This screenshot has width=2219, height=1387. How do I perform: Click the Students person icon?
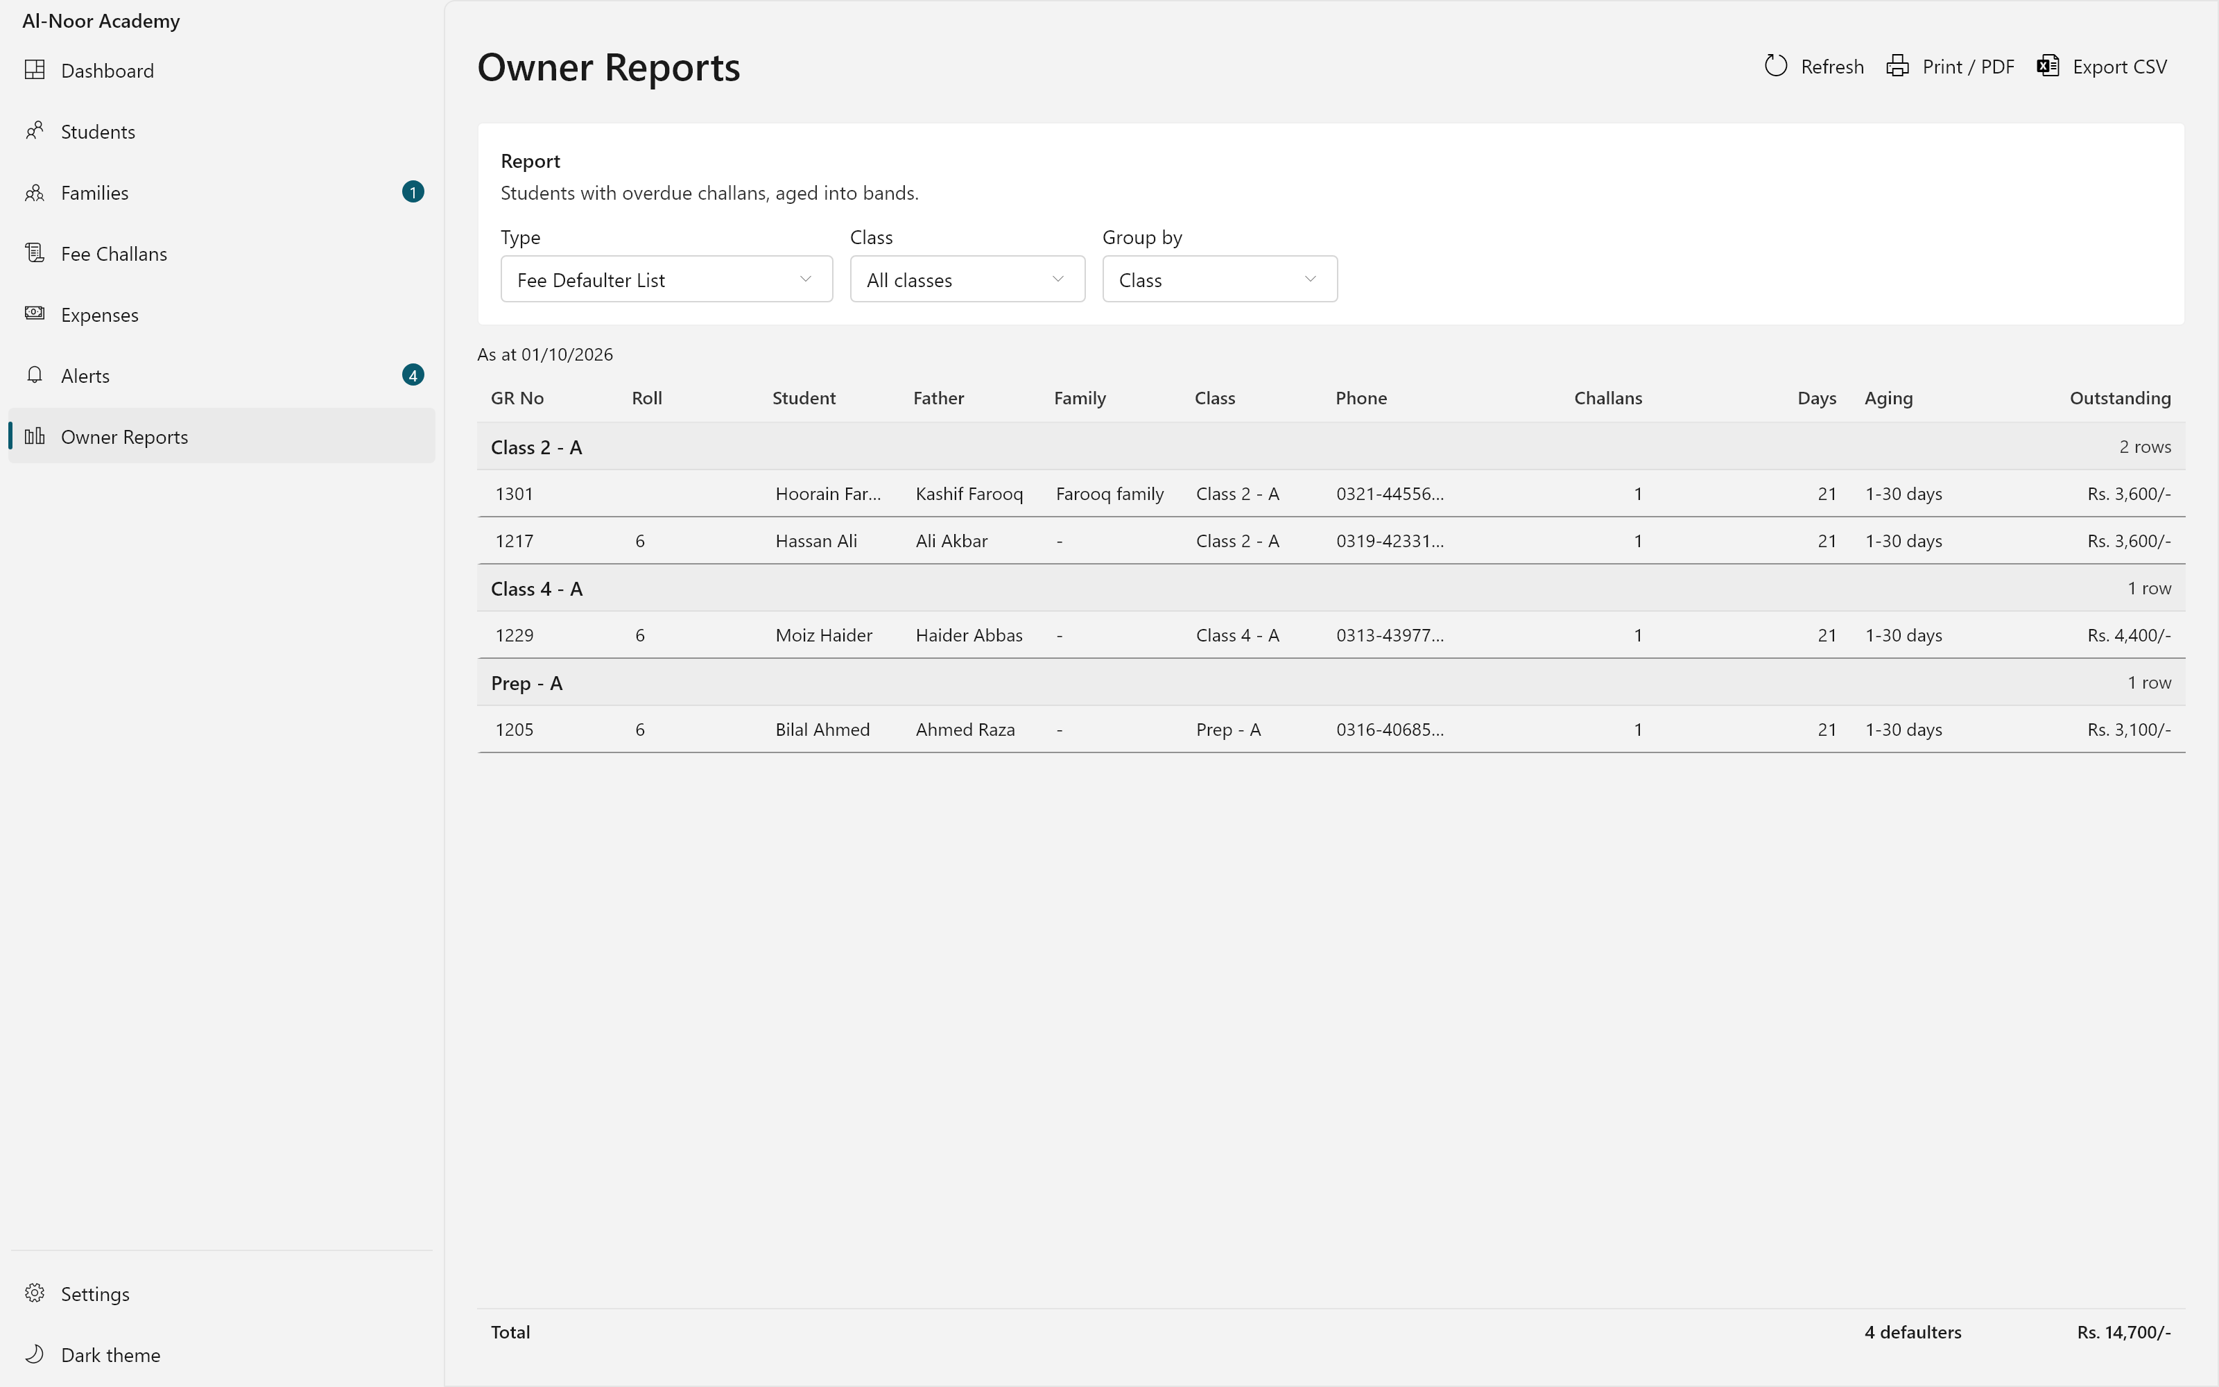pos(35,131)
